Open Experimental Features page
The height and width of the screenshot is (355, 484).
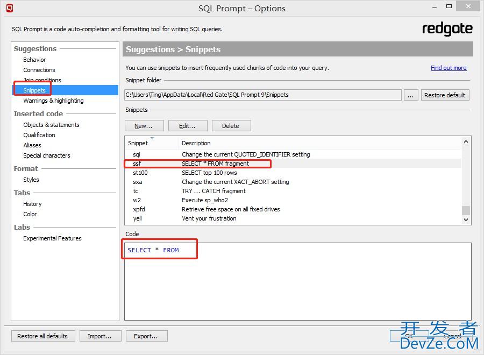click(52, 238)
